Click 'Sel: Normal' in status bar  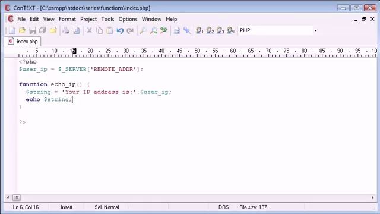[x=107, y=207]
